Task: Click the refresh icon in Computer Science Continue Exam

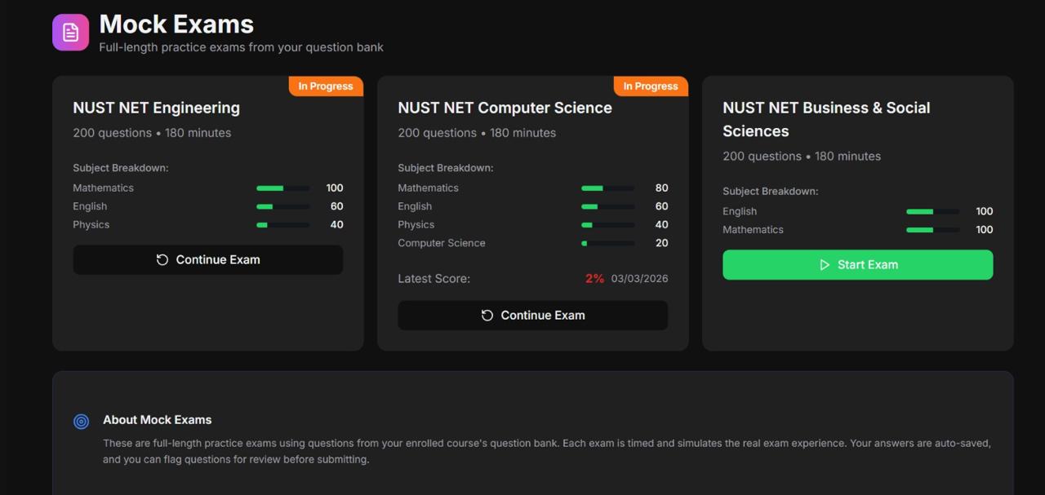Action: point(487,315)
